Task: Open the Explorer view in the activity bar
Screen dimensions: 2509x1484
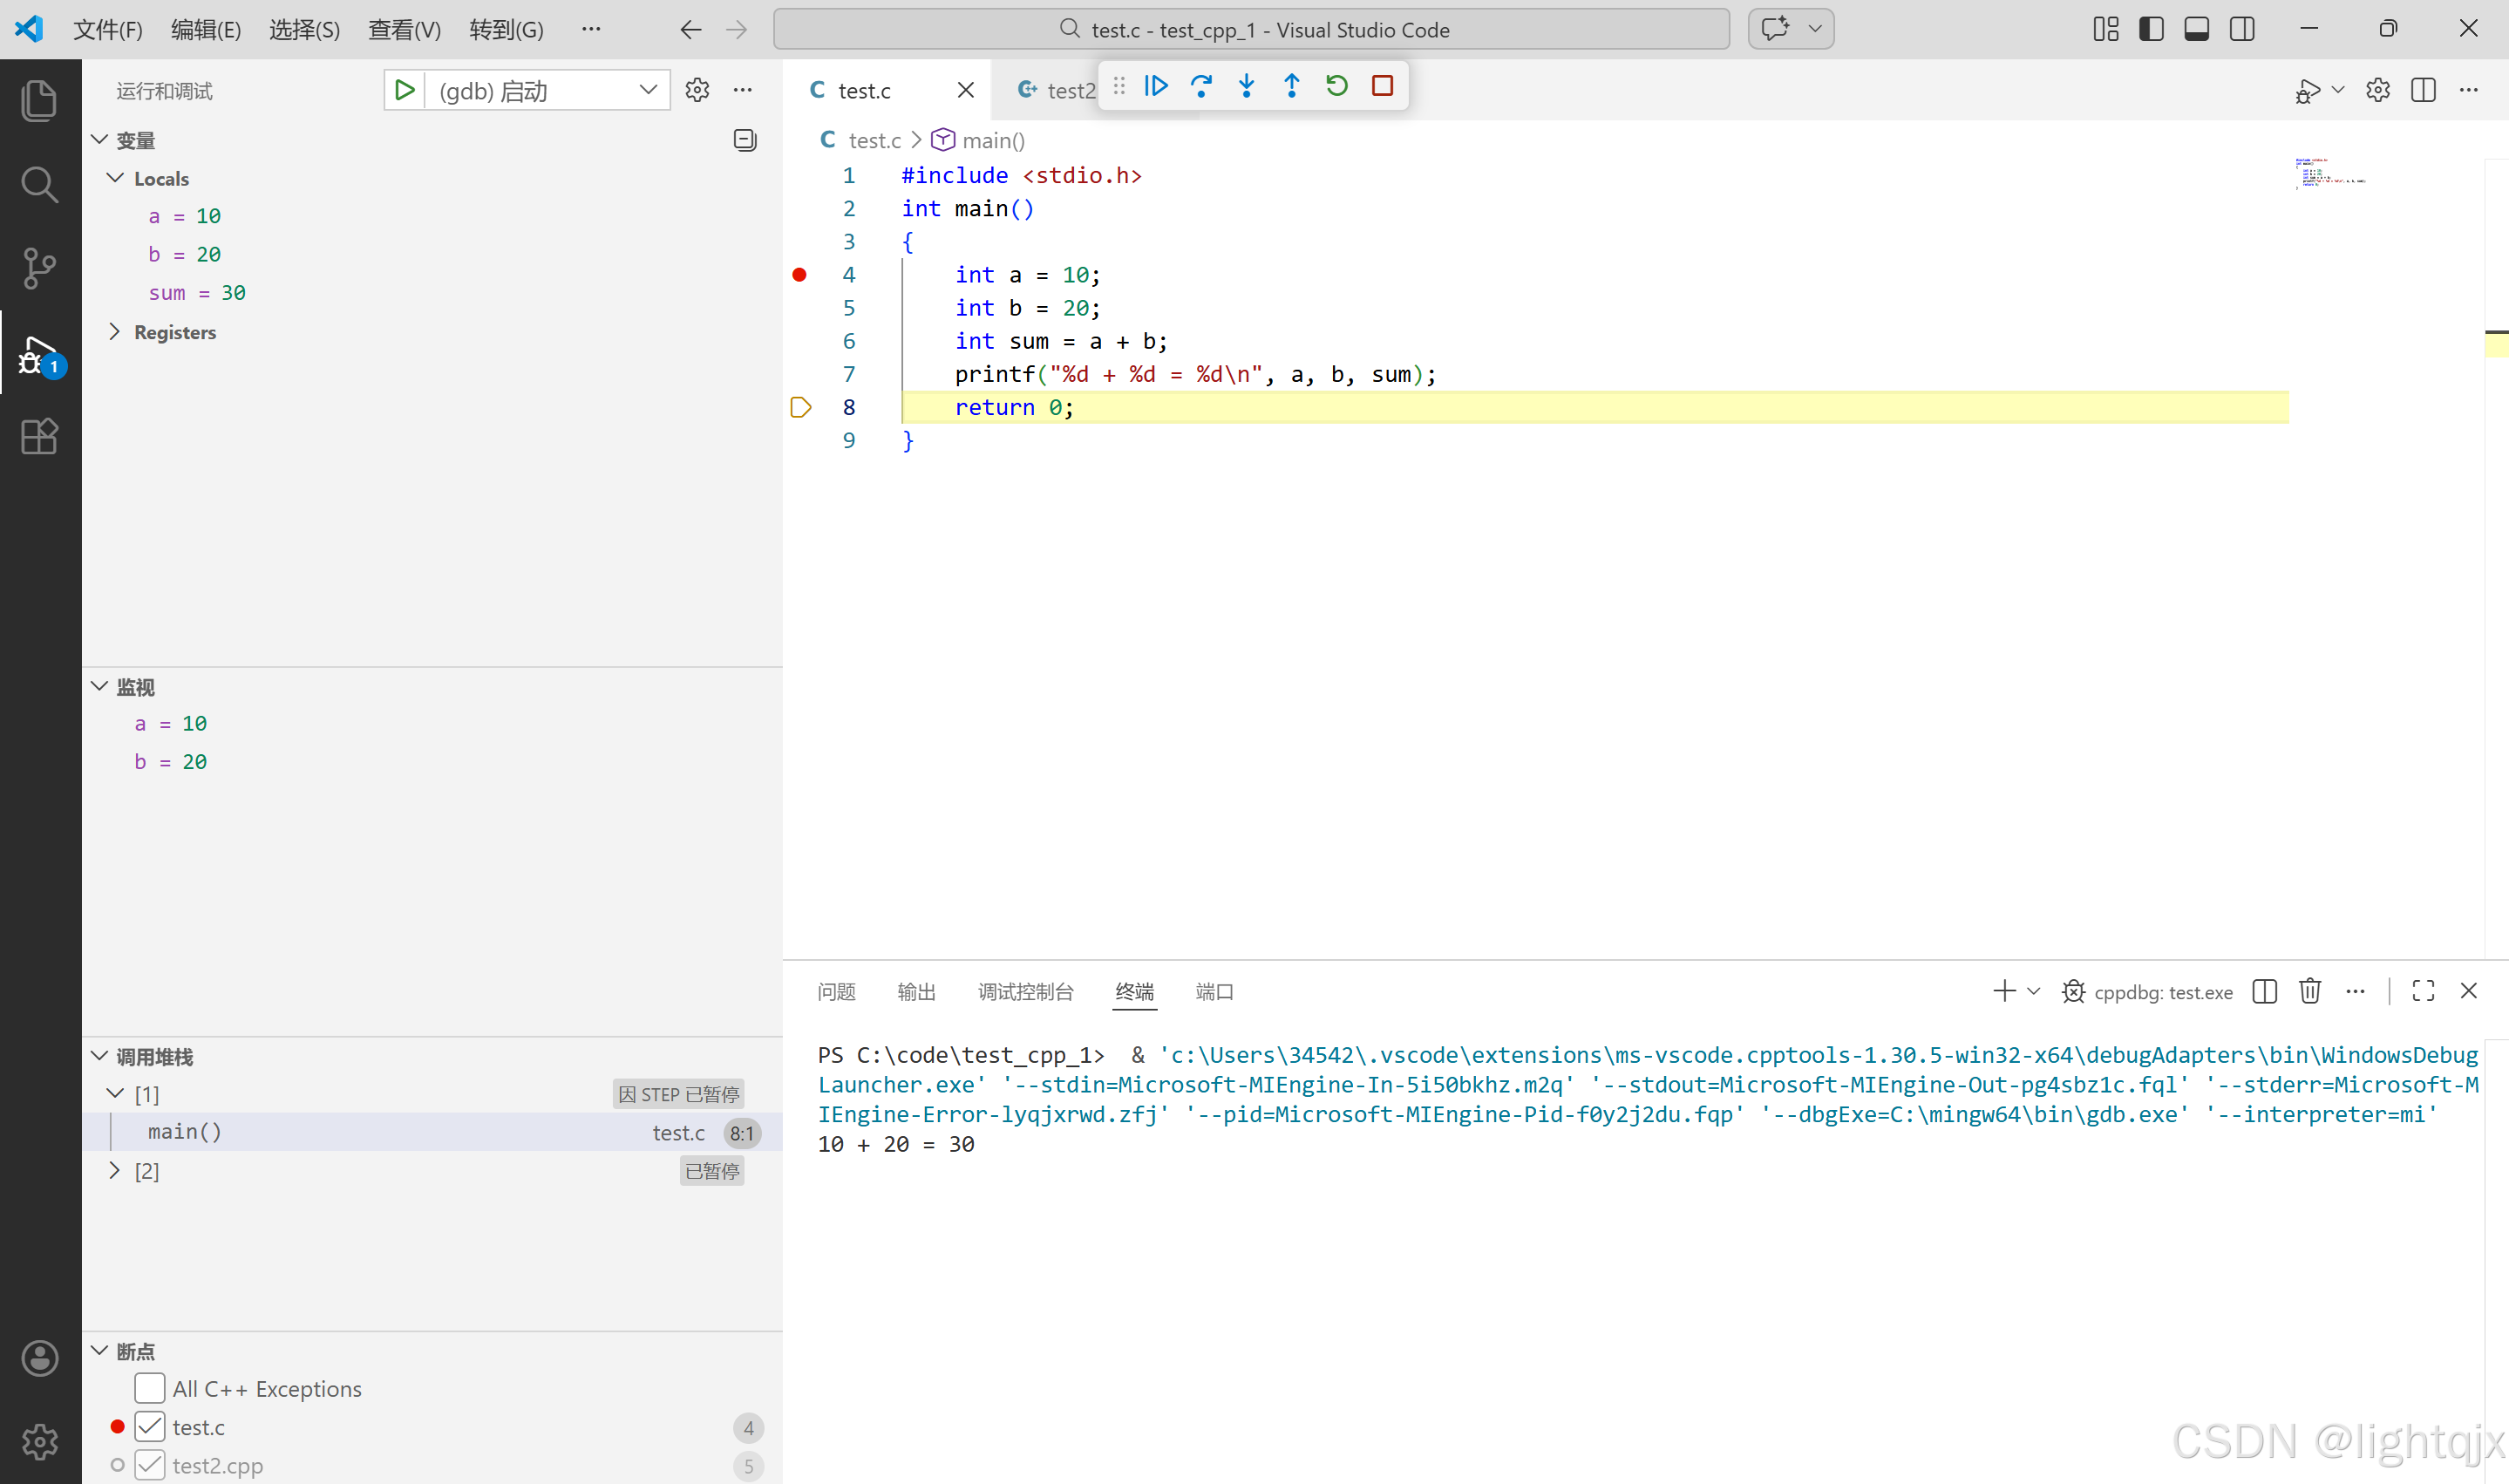Action: 40,100
